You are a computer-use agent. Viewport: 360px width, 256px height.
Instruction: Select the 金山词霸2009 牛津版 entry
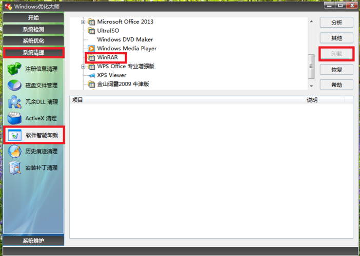[123, 84]
